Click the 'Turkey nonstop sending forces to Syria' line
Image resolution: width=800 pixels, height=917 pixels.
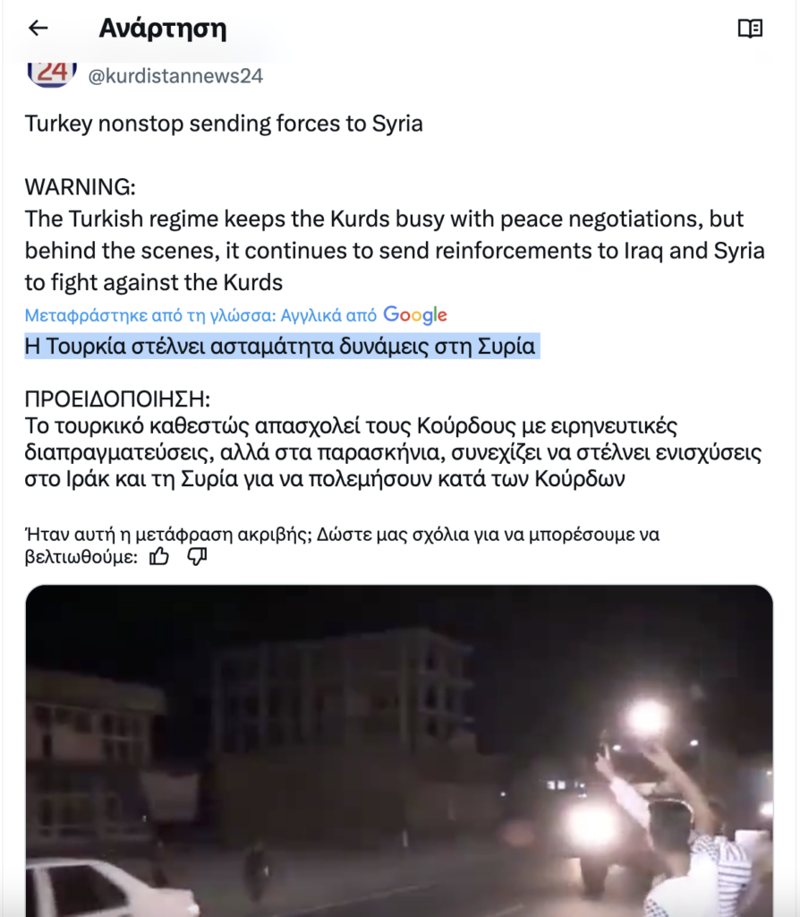point(224,124)
